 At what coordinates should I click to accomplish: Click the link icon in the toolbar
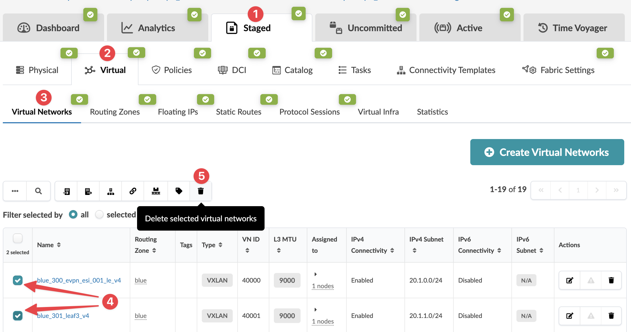click(133, 191)
